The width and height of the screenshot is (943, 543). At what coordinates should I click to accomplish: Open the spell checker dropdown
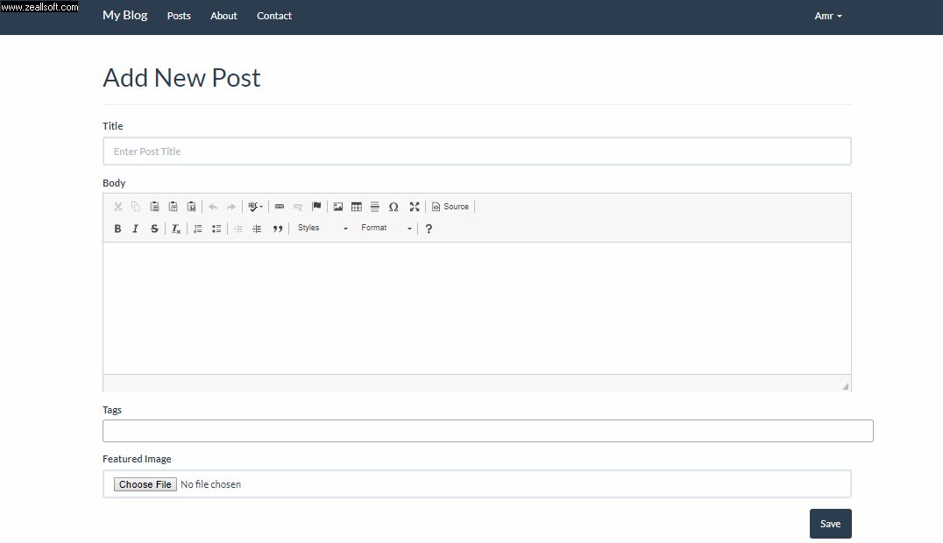256,207
